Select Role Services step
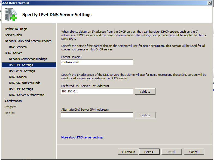Screen dimensions: 214x160 point(18,47)
